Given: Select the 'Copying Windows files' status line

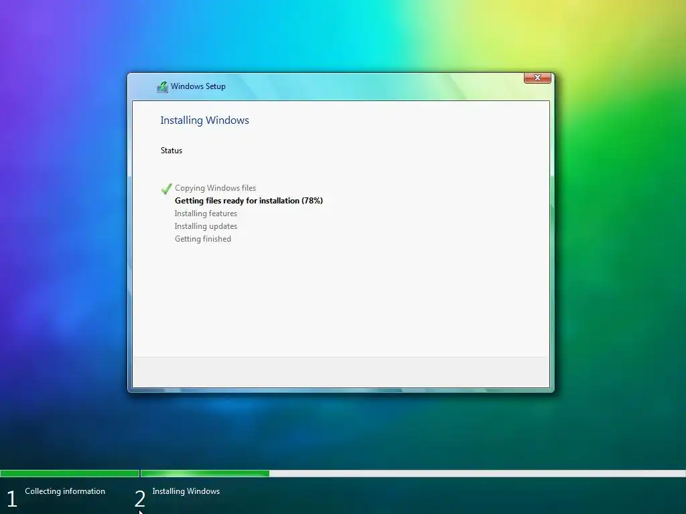Looking at the screenshot, I should [x=215, y=188].
